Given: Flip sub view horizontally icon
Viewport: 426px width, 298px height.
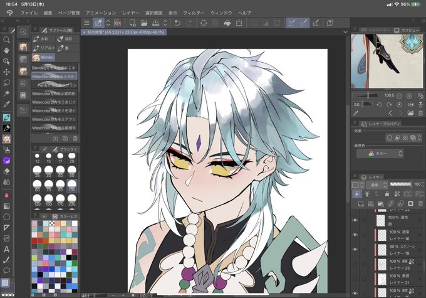Looking at the screenshot, I should click(x=410, y=105).
